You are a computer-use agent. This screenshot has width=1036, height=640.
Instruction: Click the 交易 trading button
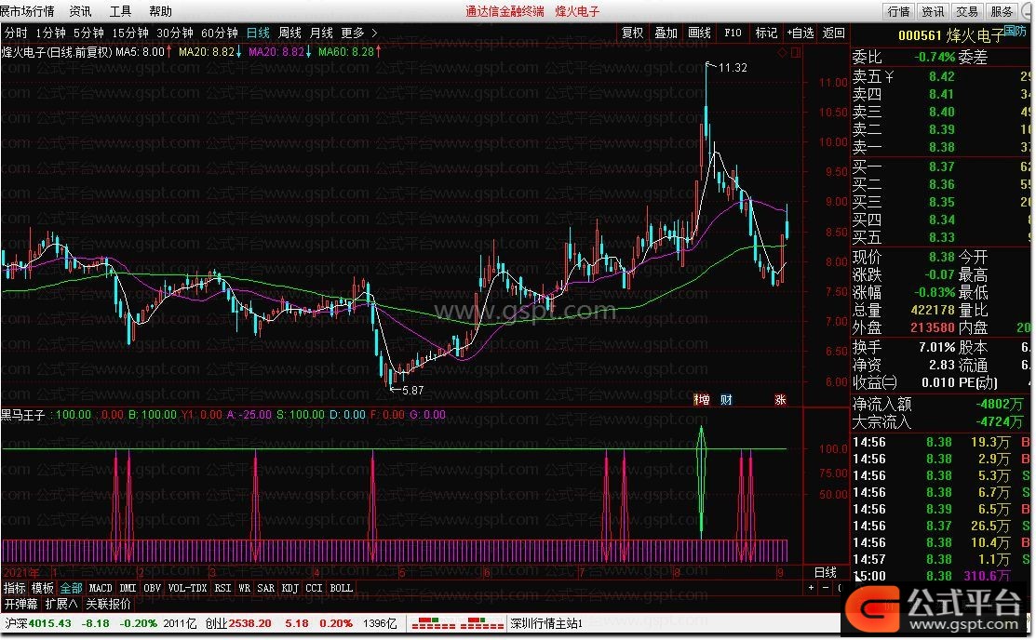coord(967,11)
